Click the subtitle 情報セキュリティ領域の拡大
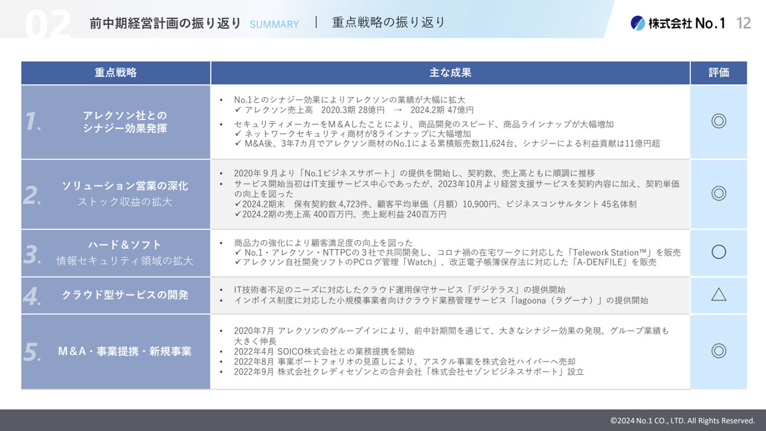The height and width of the screenshot is (431, 766). click(124, 261)
